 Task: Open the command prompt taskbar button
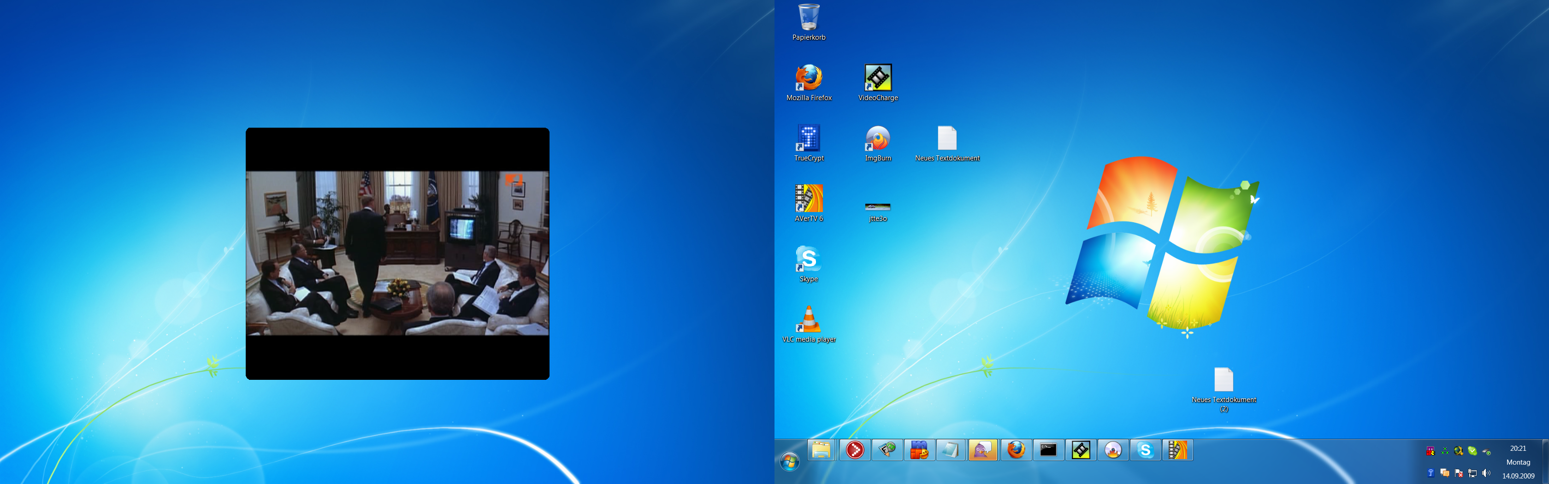click(x=1048, y=450)
